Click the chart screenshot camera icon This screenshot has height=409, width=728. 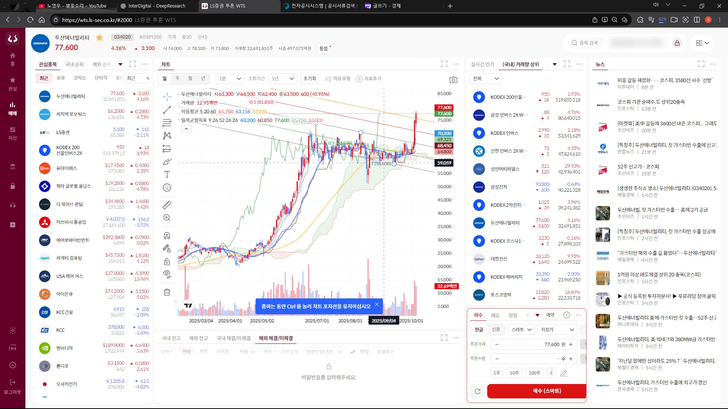453,80
